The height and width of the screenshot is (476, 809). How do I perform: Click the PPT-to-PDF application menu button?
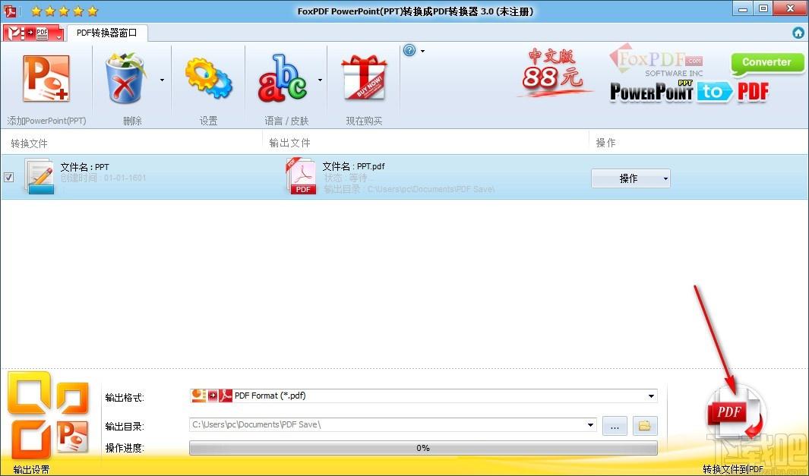[33, 33]
